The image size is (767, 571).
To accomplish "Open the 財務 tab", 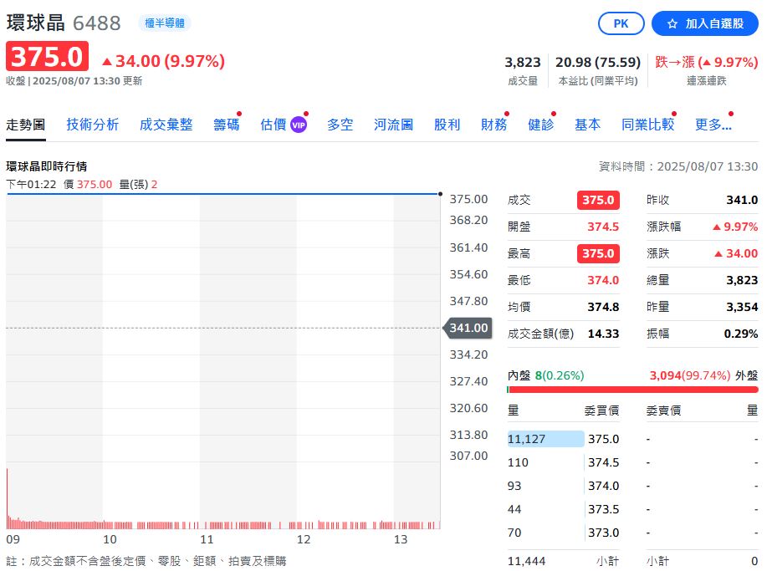I will [x=494, y=125].
